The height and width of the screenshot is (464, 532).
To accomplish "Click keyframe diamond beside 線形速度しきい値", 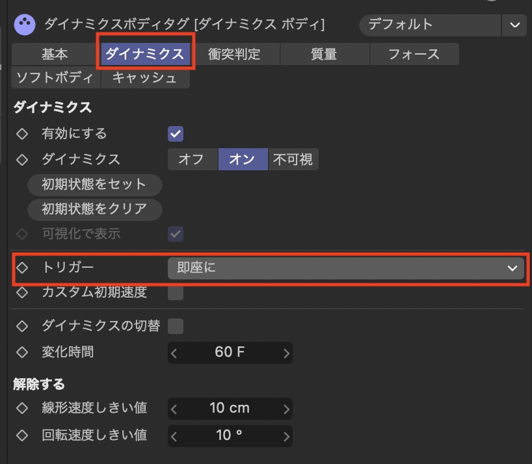I will point(22,408).
